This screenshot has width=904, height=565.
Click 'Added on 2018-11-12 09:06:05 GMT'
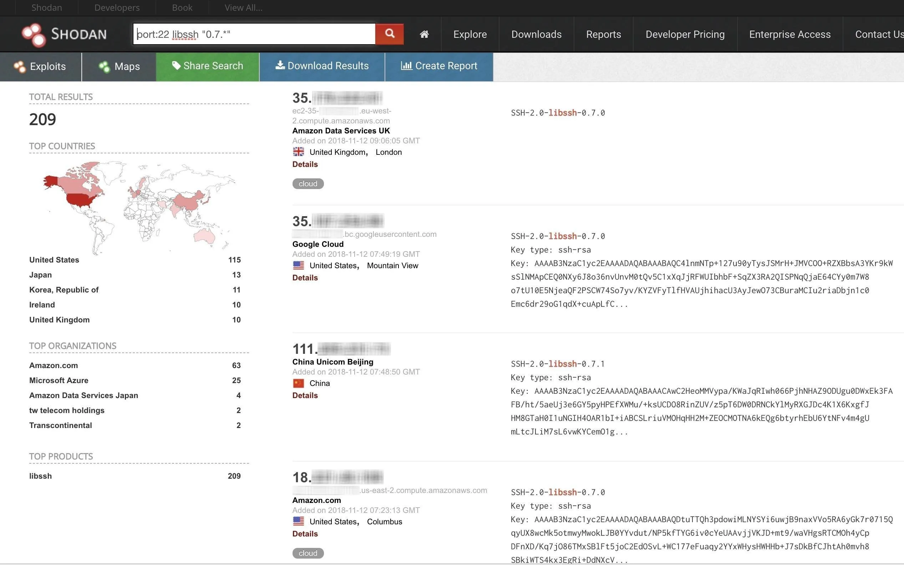click(x=356, y=141)
